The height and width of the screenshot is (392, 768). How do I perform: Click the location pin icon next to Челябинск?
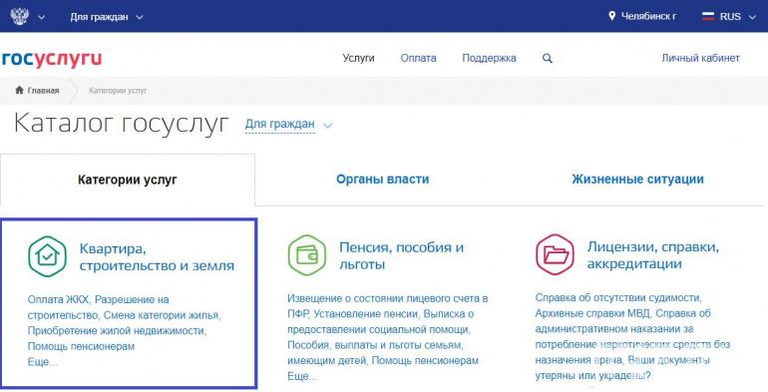[611, 16]
